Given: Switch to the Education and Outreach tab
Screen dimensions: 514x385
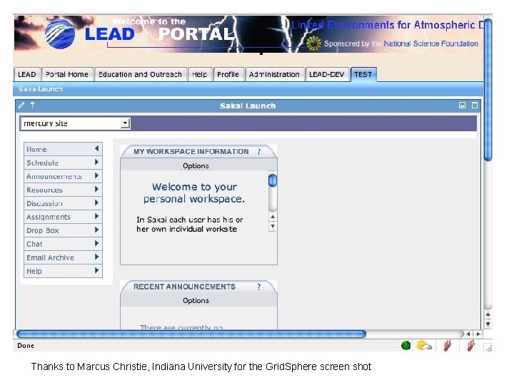Looking at the screenshot, I should tap(141, 74).
